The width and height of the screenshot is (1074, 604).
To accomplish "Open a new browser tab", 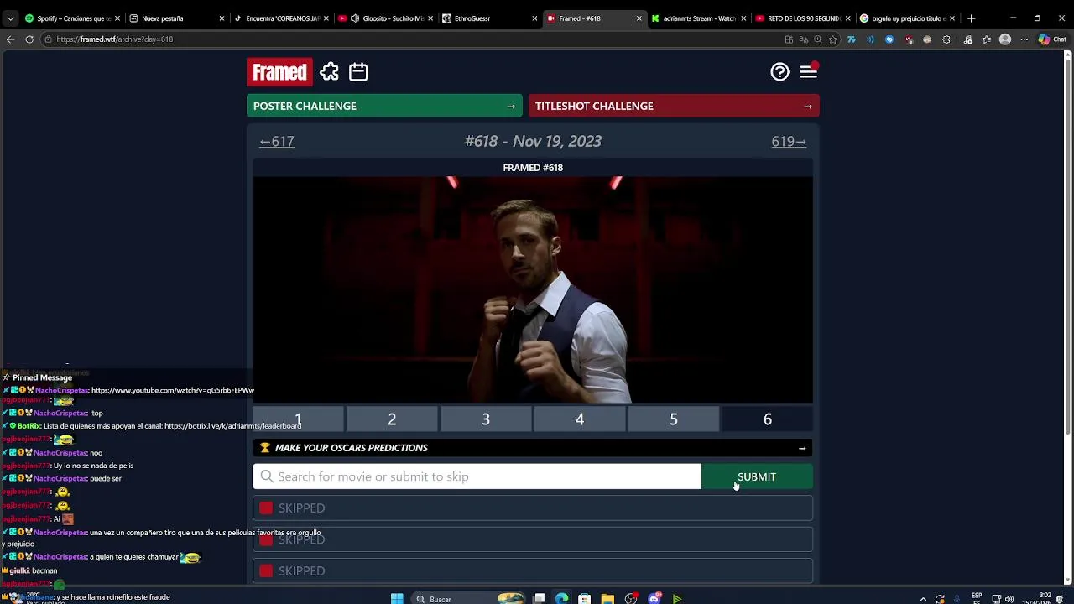I will coord(972,18).
